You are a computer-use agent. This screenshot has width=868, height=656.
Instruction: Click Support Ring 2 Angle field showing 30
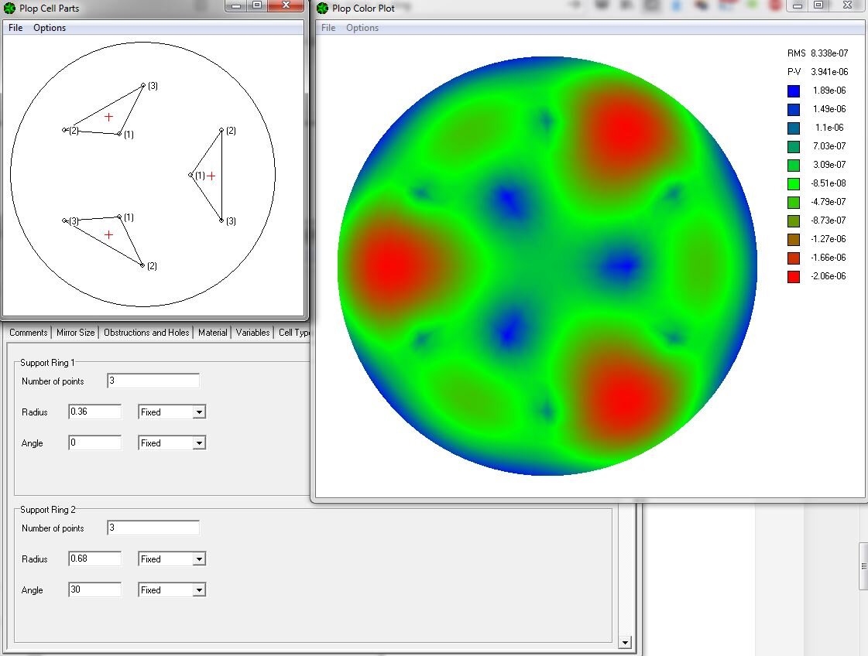coord(94,589)
